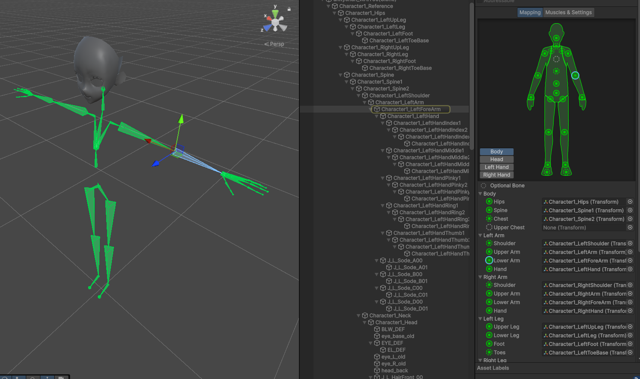This screenshot has height=379, width=640.
Task: Collapse Character1_Spine in the hierarchy tree
Action: 341,75
